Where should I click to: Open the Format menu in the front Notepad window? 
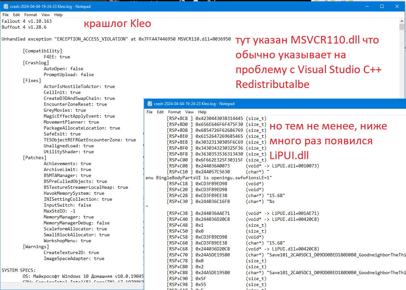tap(175, 112)
